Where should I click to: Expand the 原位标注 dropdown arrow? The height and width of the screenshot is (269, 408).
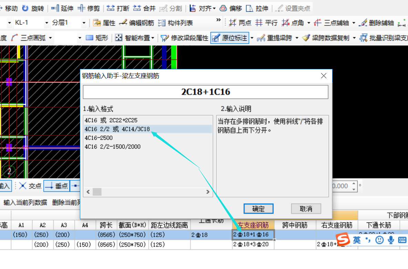pos(252,38)
